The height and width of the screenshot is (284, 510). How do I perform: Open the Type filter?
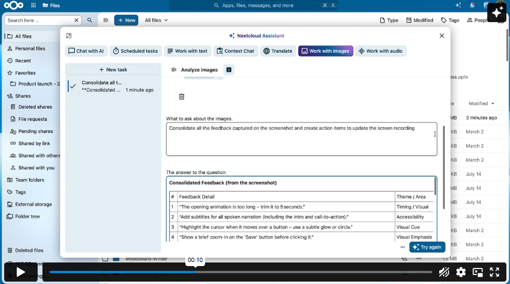click(389, 20)
